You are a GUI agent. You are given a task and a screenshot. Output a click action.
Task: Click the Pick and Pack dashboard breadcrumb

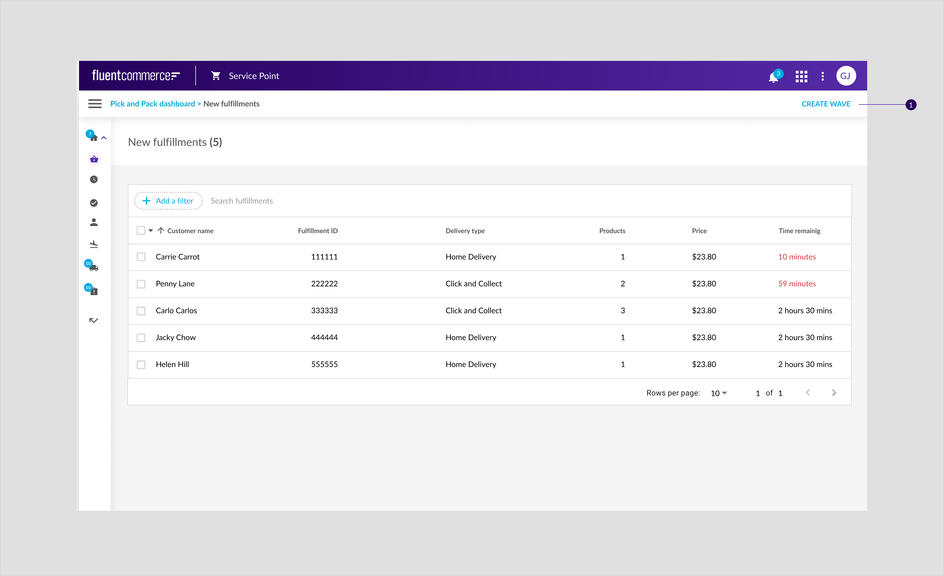pos(153,104)
